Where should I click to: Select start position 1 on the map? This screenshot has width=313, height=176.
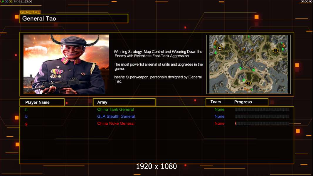(275, 50)
